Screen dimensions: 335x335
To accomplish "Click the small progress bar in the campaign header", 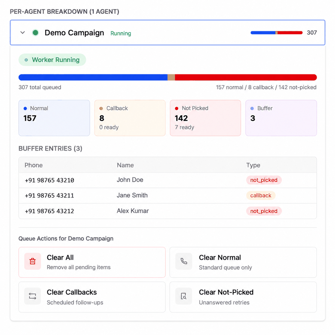I will [276, 33].
